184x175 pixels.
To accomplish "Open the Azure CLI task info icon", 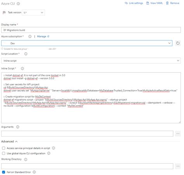I will tap(18, 3).
